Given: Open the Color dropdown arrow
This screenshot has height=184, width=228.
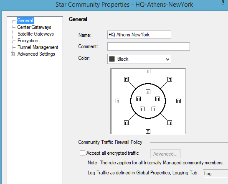Looking at the screenshot, I should (x=167, y=59).
